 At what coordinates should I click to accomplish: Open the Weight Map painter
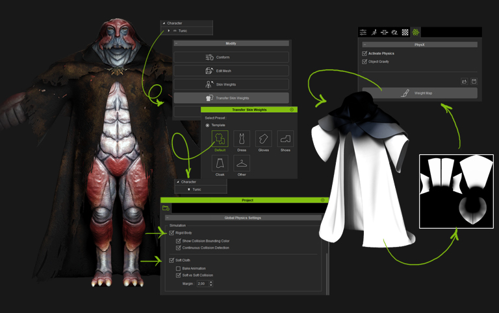(x=420, y=93)
